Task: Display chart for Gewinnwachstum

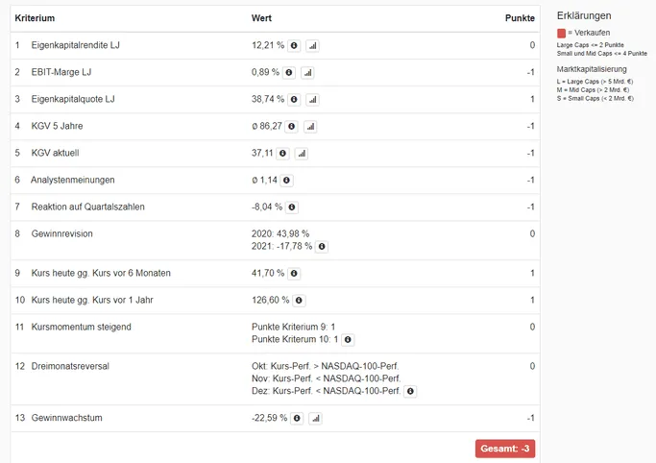Action: coord(315,418)
